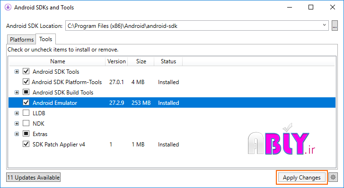Click the 4 MB size cell

pos(138,82)
